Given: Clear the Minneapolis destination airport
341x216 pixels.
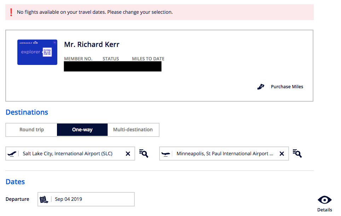Looking at the screenshot, I should [x=282, y=154].
